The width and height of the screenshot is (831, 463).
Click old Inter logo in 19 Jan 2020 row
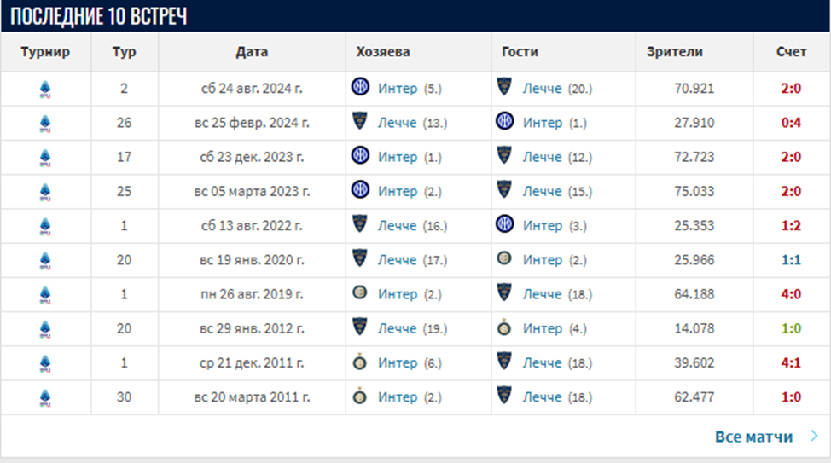(504, 259)
